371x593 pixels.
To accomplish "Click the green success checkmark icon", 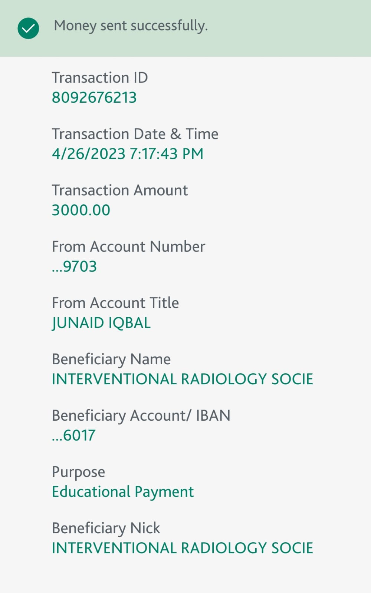I will click(28, 28).
